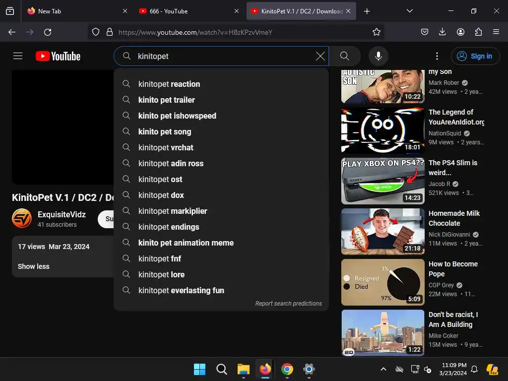Image resolution: width=508 pixels, height=381 pixels.
Task: Open Windows Start menu
Action: [199, 369]
